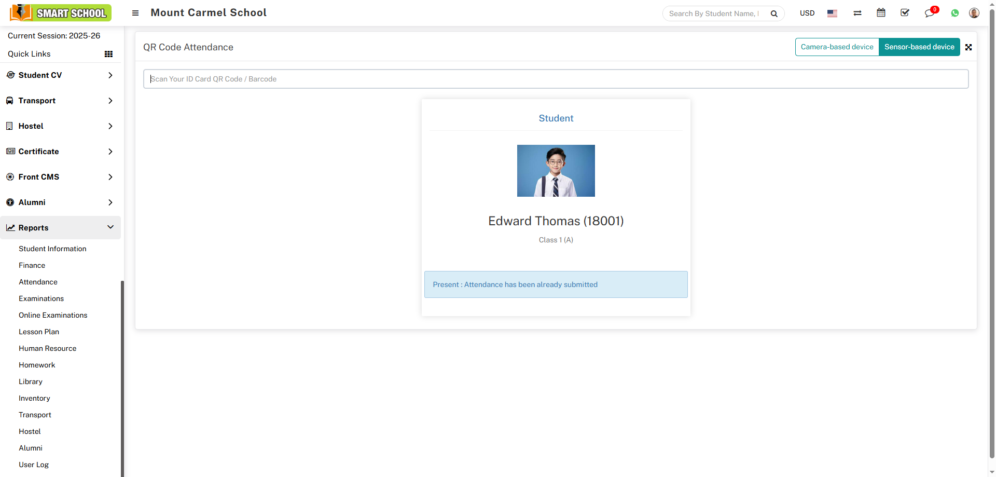
Task: Open Attendance reports
Action: coord(38,282)
